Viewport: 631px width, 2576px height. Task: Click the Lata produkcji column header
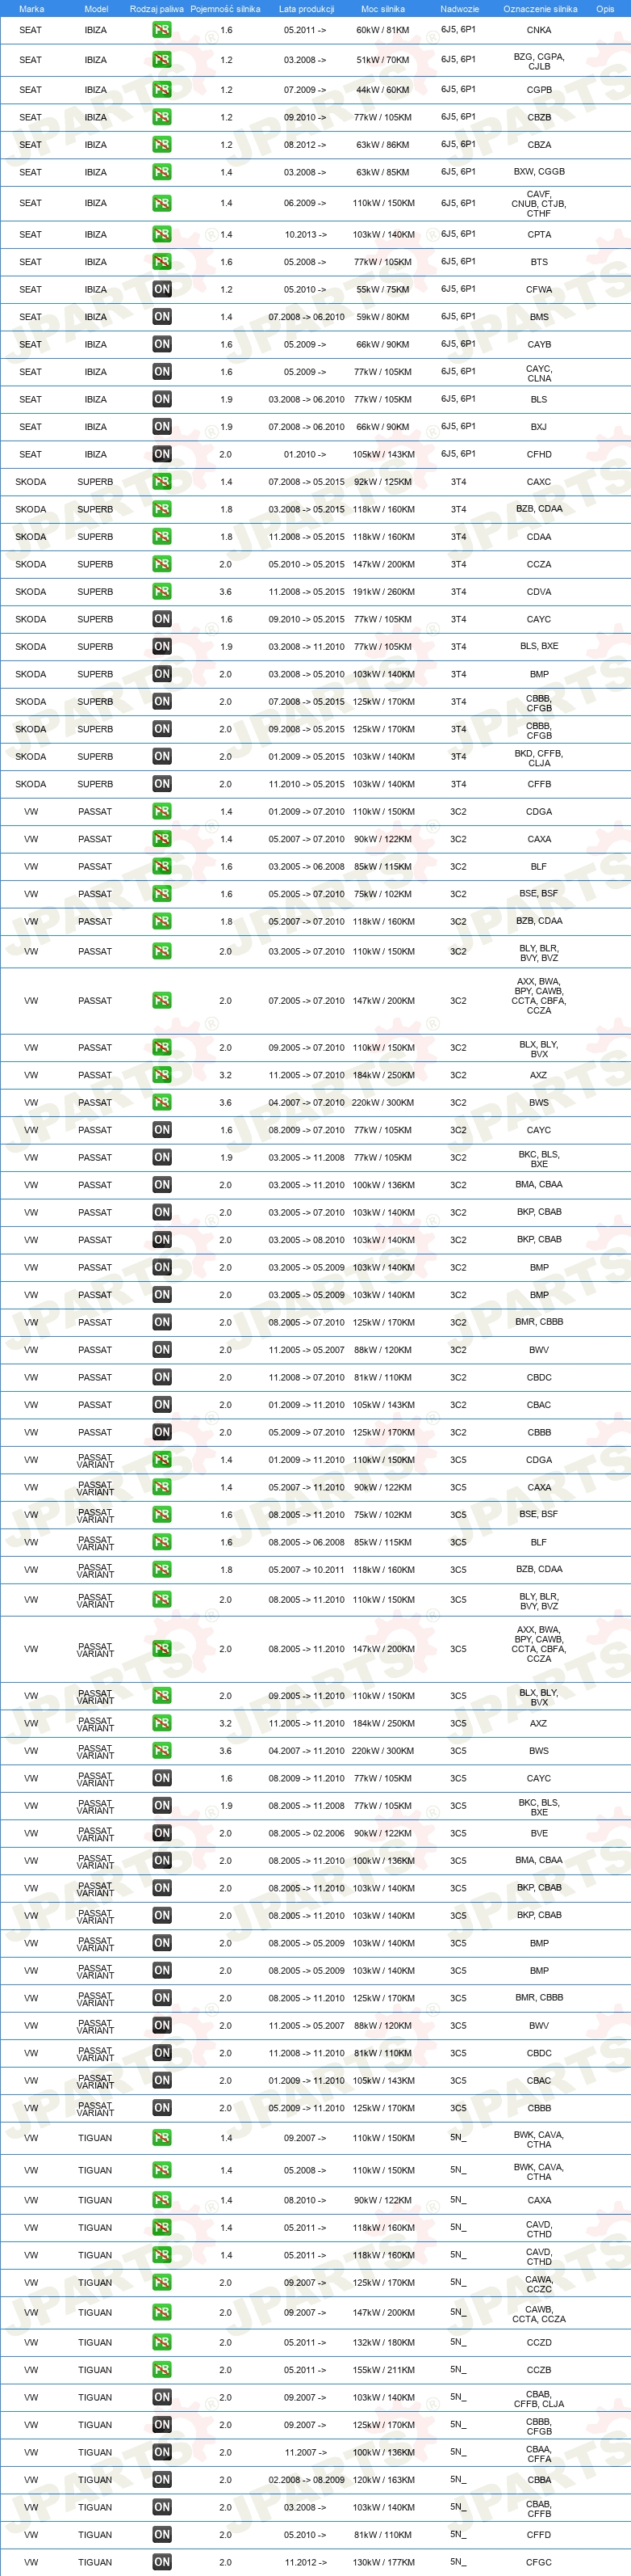[x=307, y=9]
